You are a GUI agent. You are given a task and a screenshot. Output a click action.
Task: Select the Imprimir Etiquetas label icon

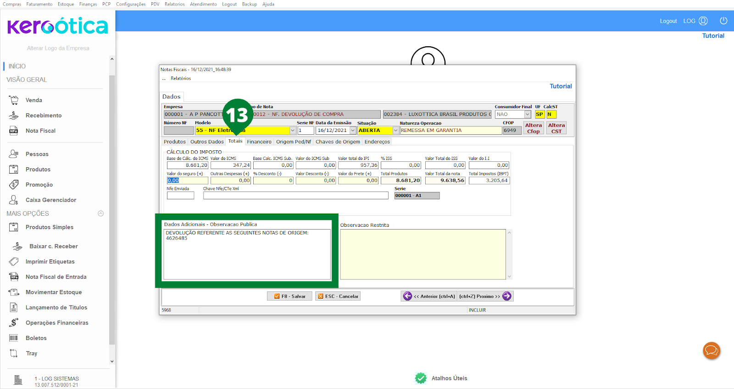click(x=14, y=262)
